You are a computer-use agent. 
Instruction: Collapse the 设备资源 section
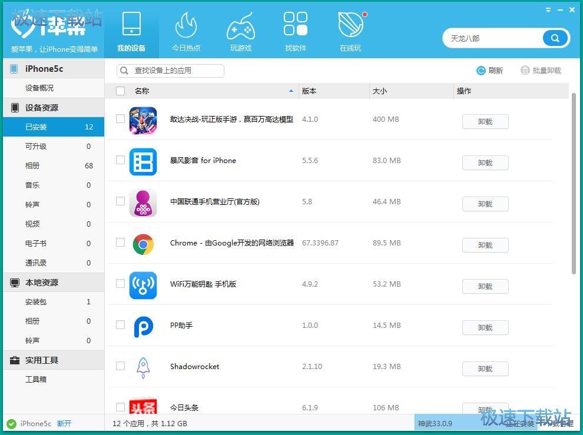[54, 108]
